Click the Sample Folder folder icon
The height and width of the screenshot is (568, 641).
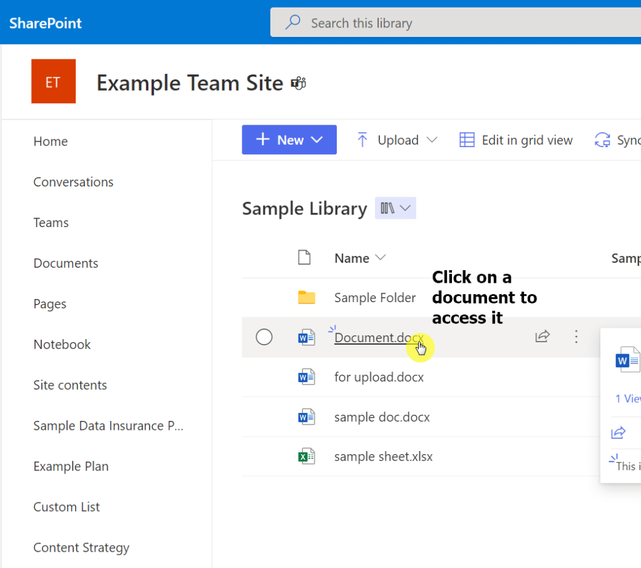tap(307, 298)
